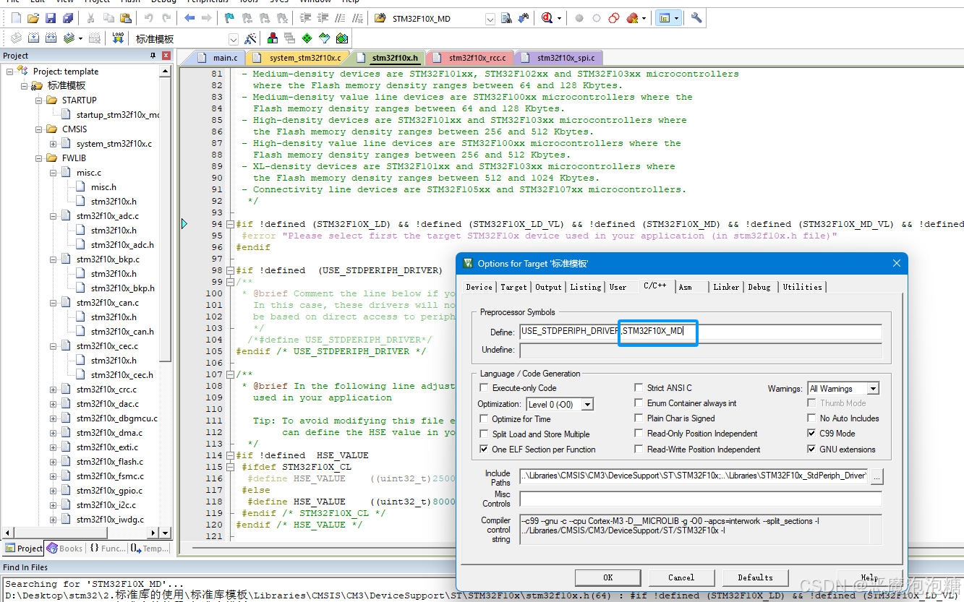Insert breakpoint red circle icon

tap(579, 18)
